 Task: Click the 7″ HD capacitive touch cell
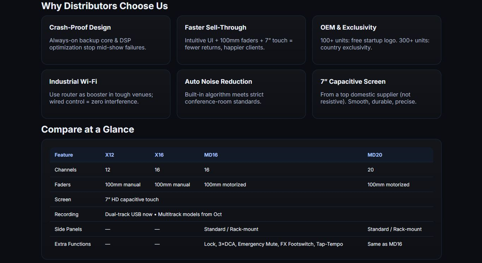132,199
